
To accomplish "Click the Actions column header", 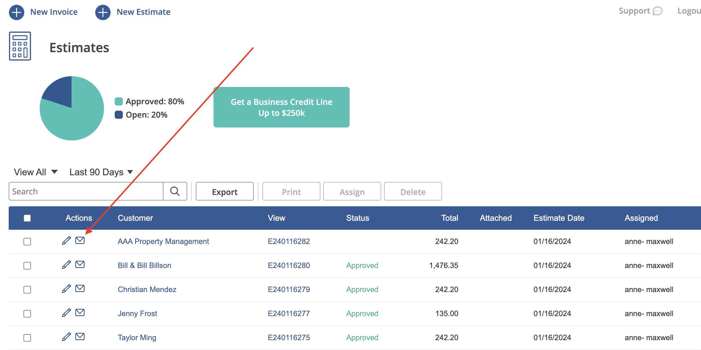I will coord(79,218).
